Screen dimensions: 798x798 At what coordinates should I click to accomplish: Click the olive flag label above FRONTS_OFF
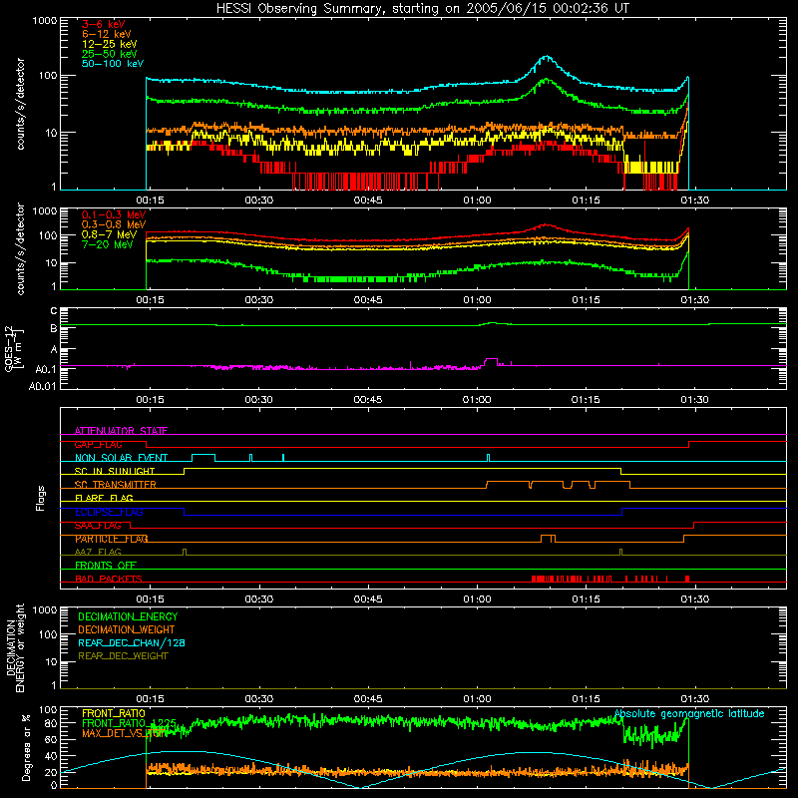click(x=98, y=552)
